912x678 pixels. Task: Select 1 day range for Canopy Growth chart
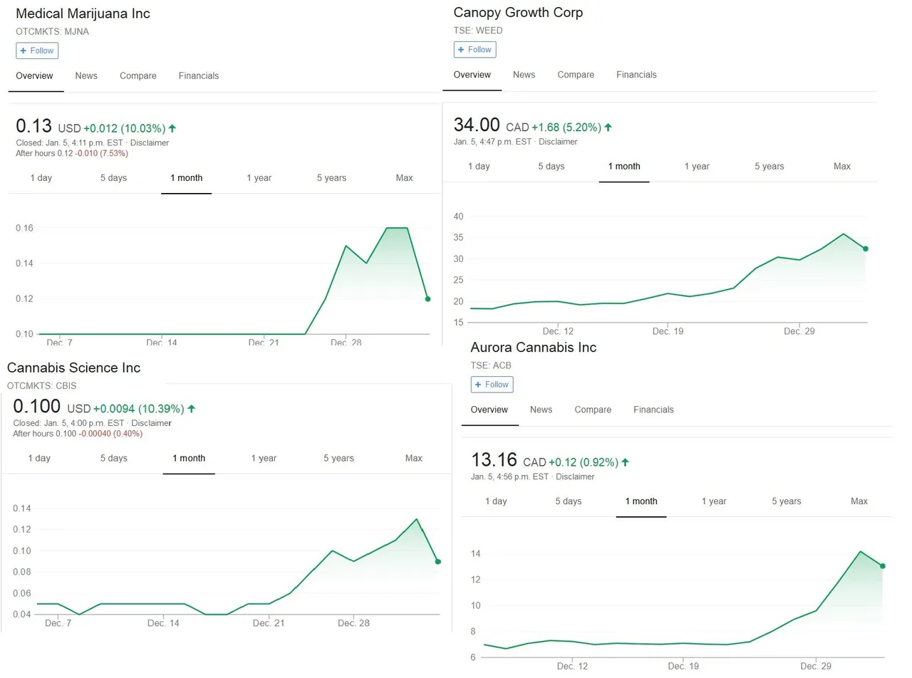(x=479, y=166)
